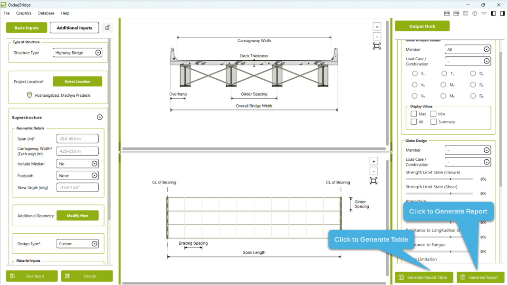The height and width of the screenshot is (285, 508).
Task: Enable the Summary checkbox
Action: click(x=433, y=122)
